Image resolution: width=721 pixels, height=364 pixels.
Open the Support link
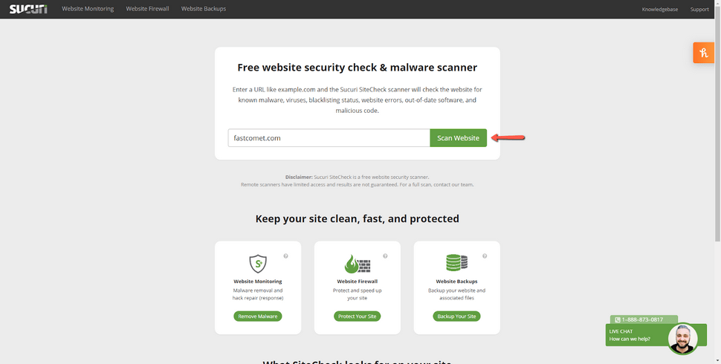[x=699, y=9]
